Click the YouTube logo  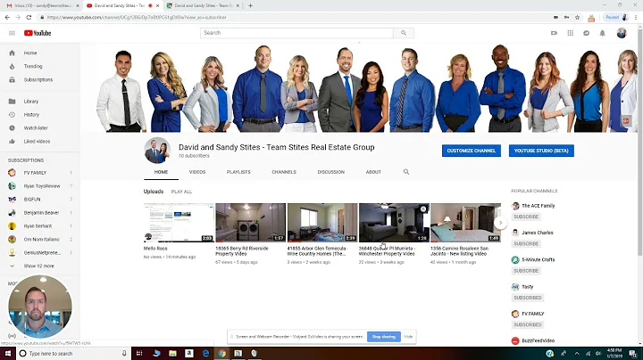pos(38,33)
